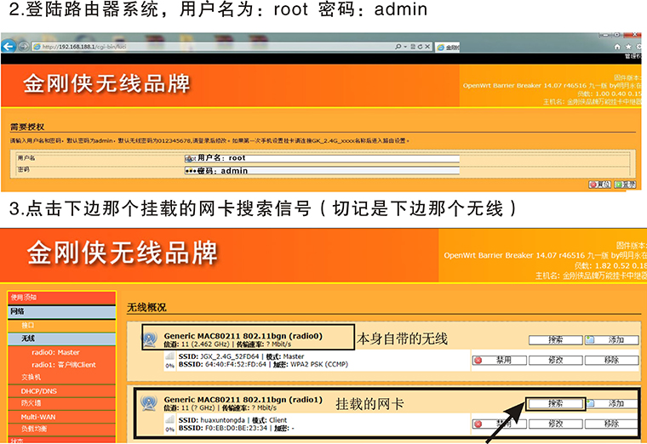647x444 pixels.
Task: Click the wireless antenna icon for radio0
Action: click(149, 339)
